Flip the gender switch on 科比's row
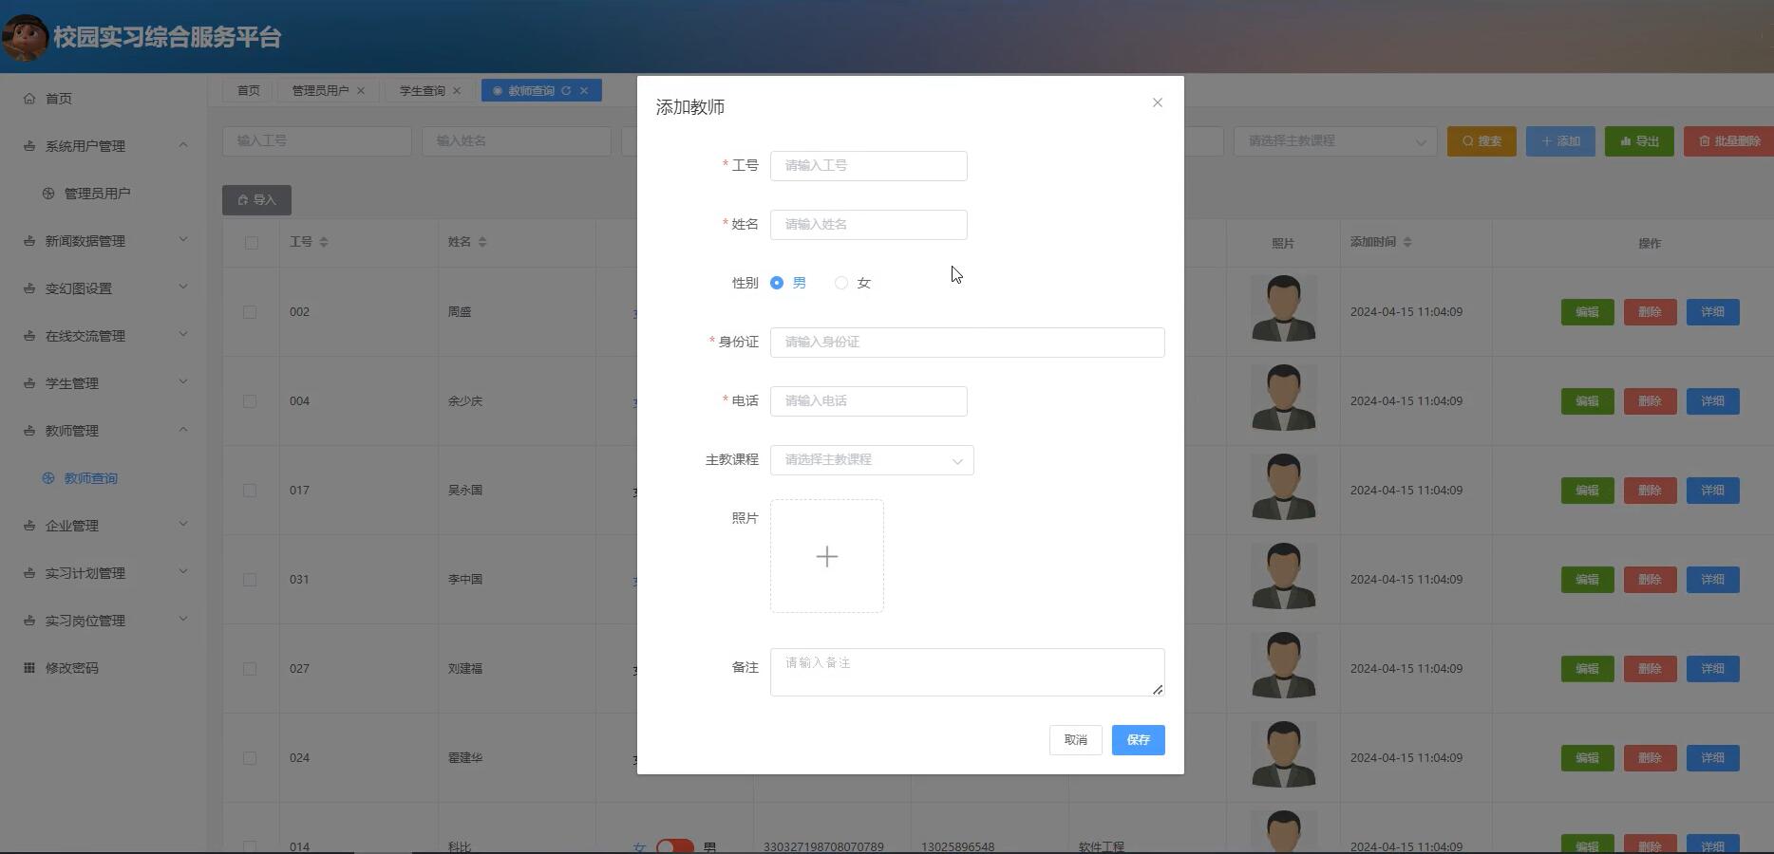Screen dimensions: 1774x854 point(675,845)
